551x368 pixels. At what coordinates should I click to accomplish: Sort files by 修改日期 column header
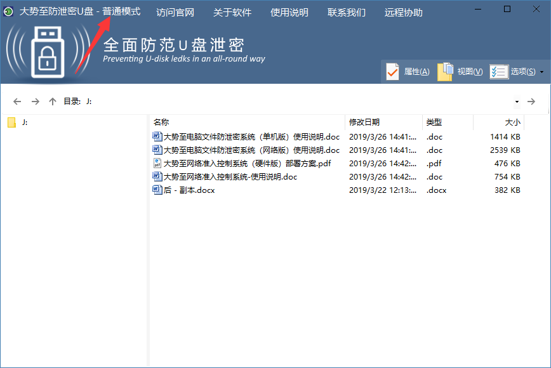coord(364,122)
